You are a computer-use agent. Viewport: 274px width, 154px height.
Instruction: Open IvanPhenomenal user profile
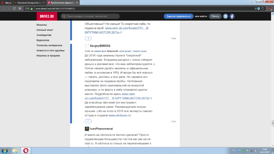coord(101,129)
